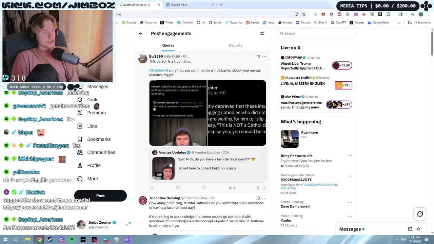This screenshot has width=434, height=244.
Task: Reply to Bw9696's post
Action: click(151, 188)
